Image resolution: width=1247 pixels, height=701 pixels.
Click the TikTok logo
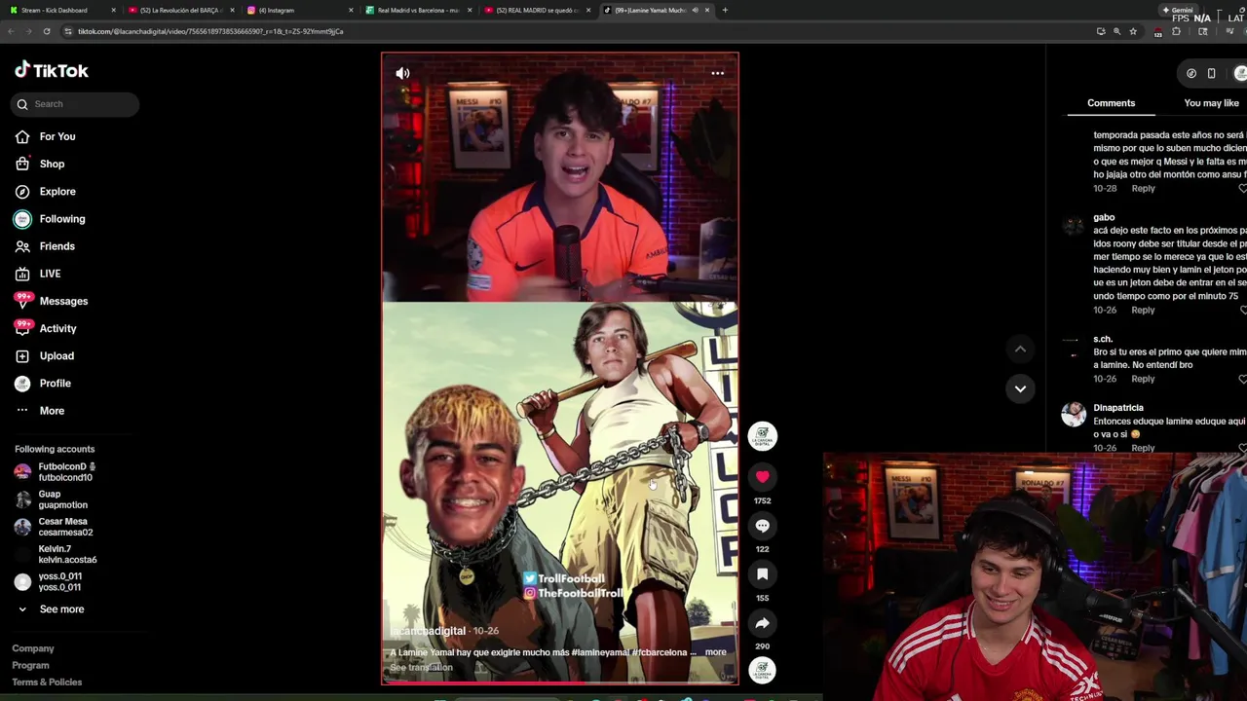pos(52,70)
